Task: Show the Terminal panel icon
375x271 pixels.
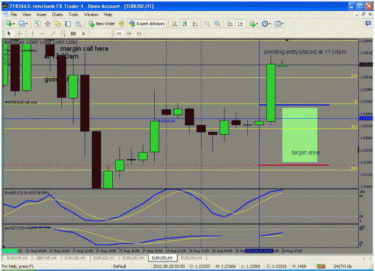Action: pyautogui.click(x=68, y=23)
